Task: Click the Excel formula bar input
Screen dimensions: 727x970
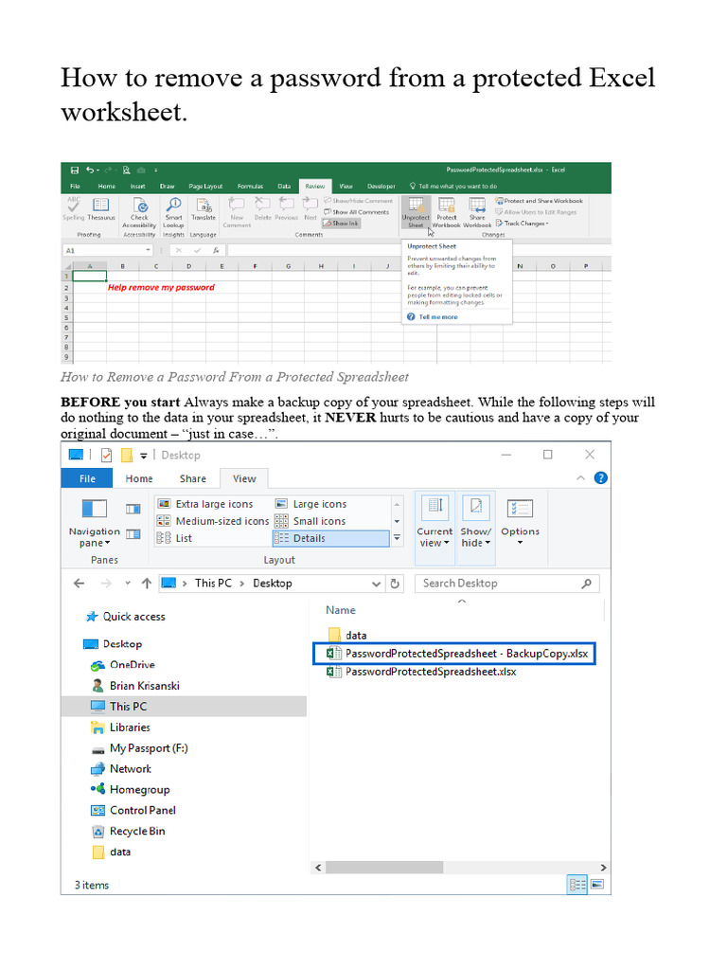Action: click(314, 250)
